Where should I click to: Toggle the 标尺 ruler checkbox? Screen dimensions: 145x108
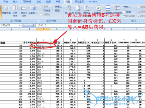41,7
